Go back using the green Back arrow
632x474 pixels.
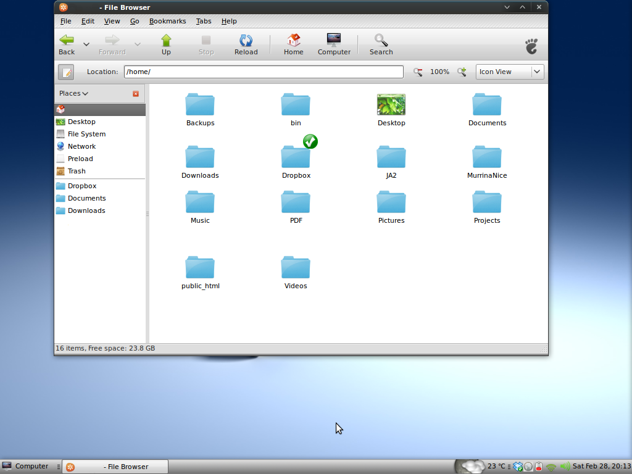coord(67,44)
